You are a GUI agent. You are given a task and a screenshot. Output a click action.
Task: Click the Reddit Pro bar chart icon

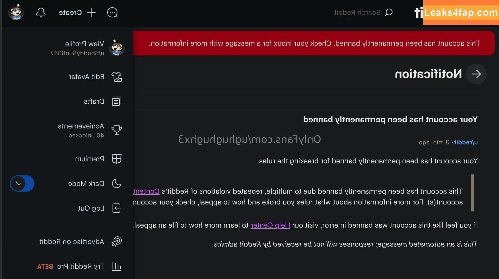(117, 266)
